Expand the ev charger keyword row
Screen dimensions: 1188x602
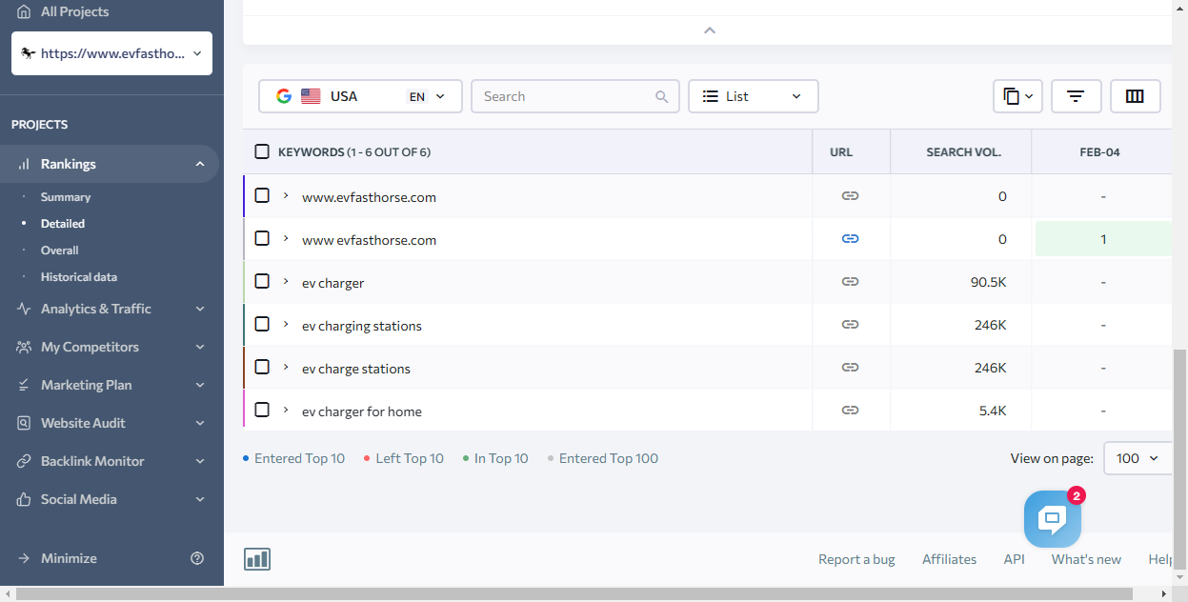(286, 281)
